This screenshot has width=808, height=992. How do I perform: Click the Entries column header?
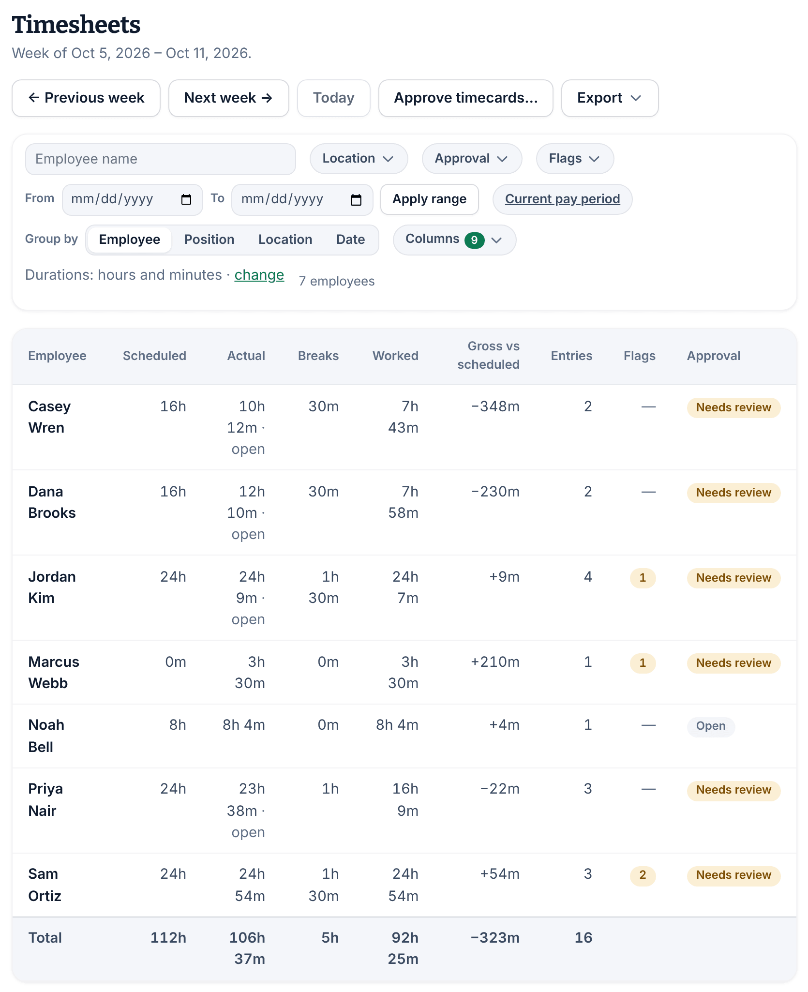point(571,356)
